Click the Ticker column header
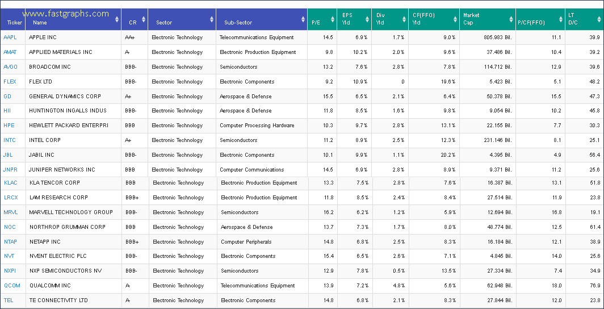Image resolution: width=604 pixels, height=309 pixels. [12, 19]
